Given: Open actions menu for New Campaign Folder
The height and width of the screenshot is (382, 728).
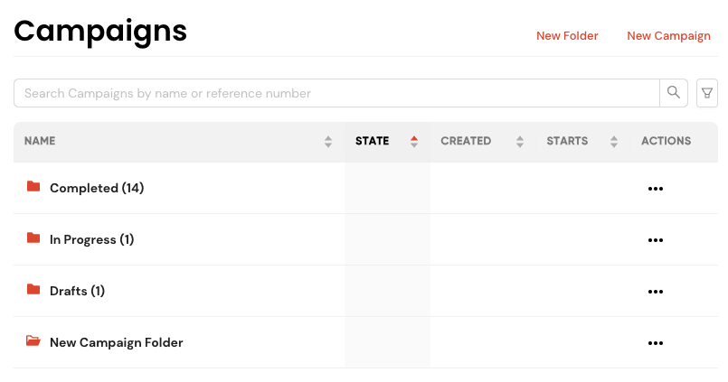Looking at the screenshot, I should pyautogui.click(x=655, y=343).
